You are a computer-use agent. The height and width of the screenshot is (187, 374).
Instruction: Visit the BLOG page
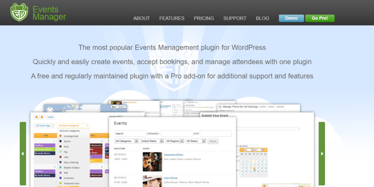click(x=262, y=18)
